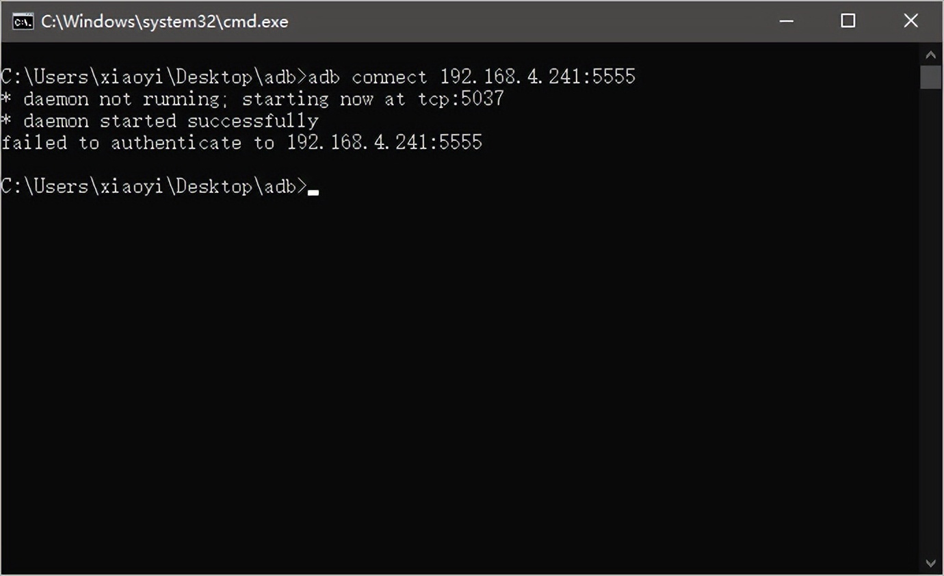The height and width of the screenshot is (576, 944).
Task: Click the vertical scrollbar thumb
Action: coord(930,77)
